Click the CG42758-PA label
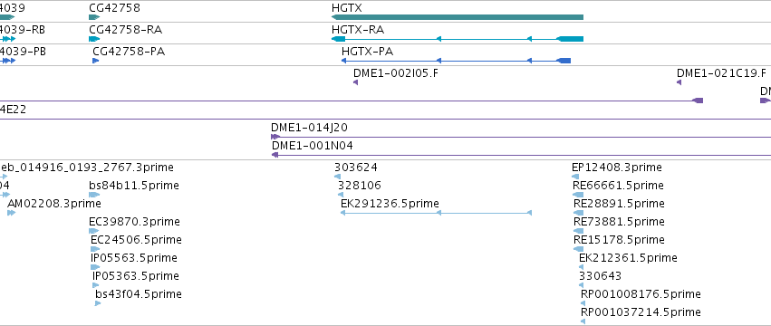The height and width of the screenshot is (326, 771). (x=129, y=51)
